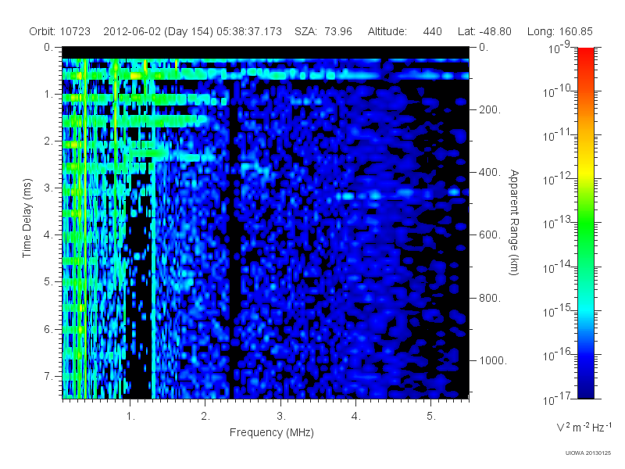Click the '10^-13' colorbar tick label
This screenshot has height=469, width=625.
point(556,223)
